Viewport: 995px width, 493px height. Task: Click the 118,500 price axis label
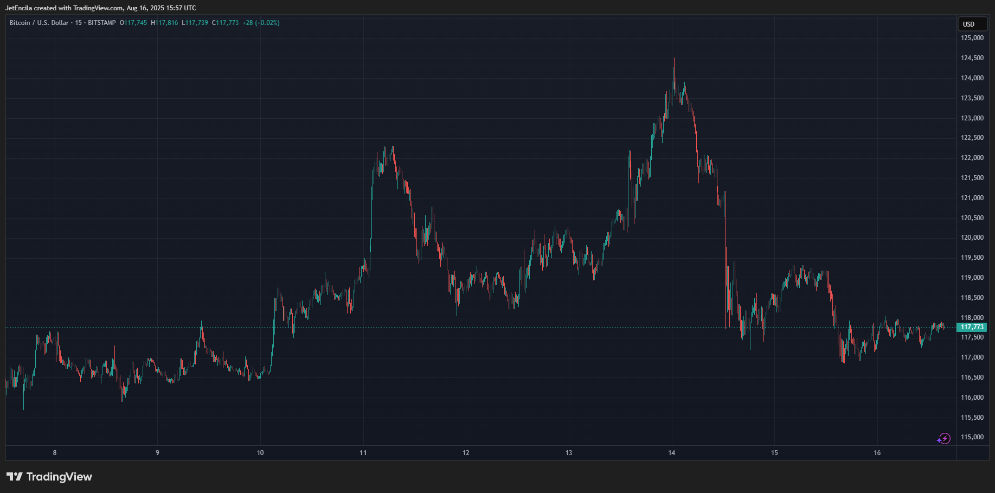(x=972, y=298)
